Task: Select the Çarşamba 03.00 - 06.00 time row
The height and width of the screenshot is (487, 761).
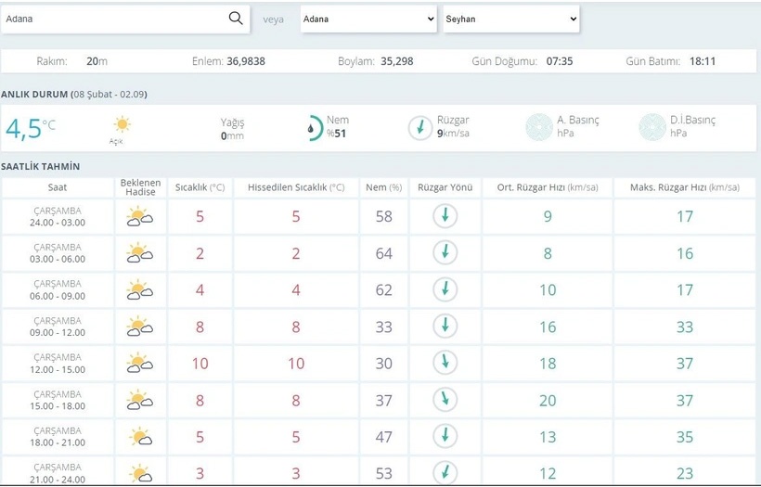Action: point(58,253)
